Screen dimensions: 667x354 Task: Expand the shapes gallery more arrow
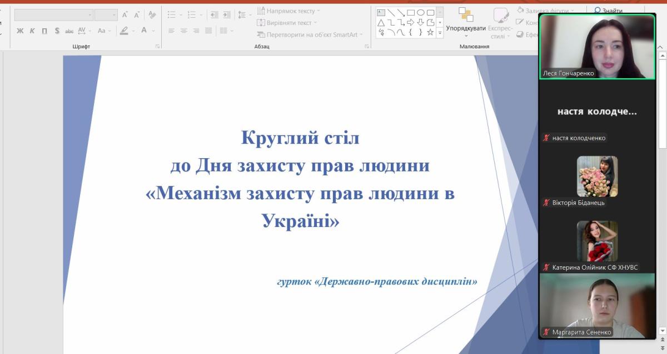440,33
